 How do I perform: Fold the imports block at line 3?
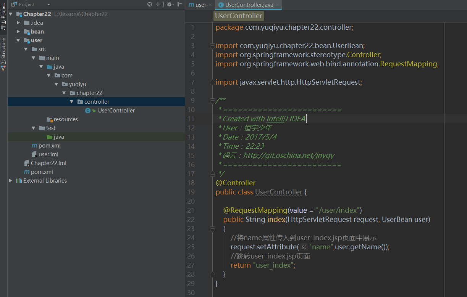[x=212, y=46]
